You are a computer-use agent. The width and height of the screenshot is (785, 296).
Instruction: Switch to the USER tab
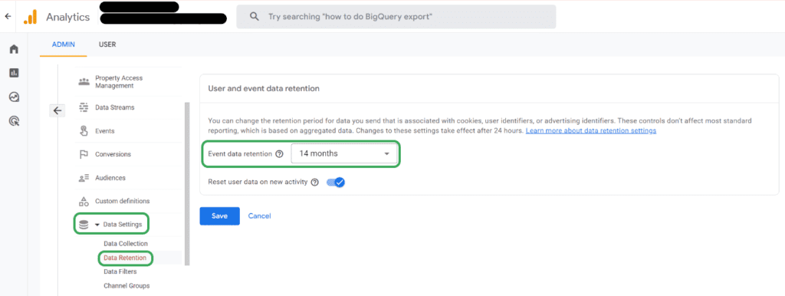point(107,44)
